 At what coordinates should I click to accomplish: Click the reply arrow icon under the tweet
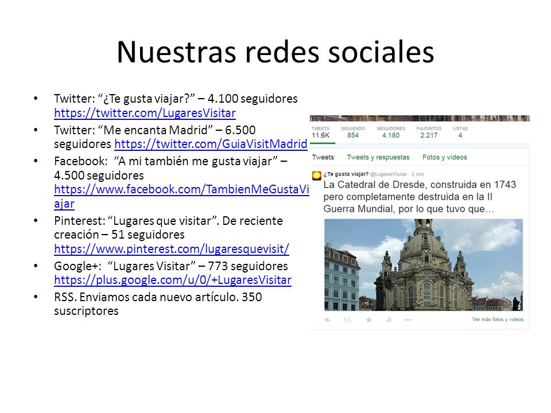coord(327,320)
